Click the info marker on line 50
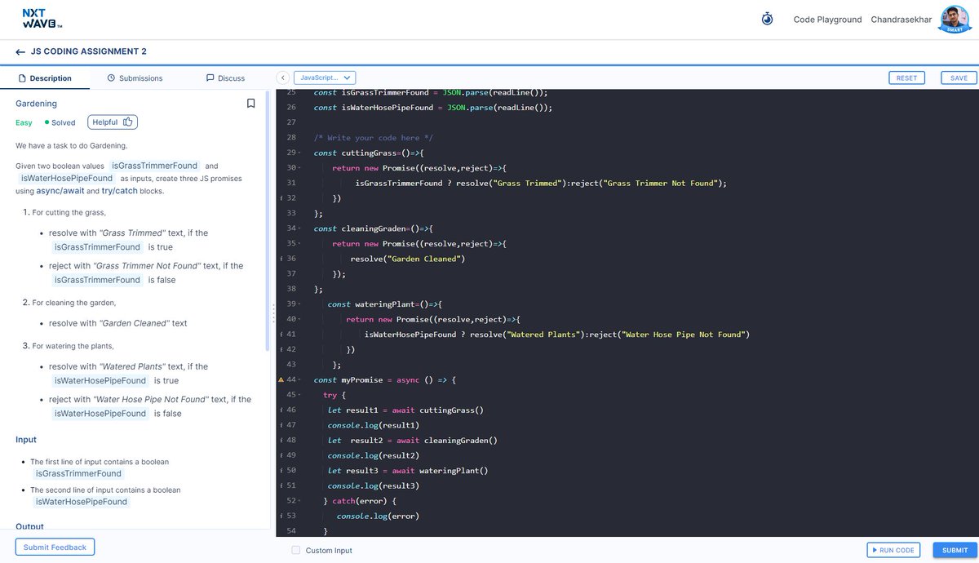 click(281, 471)
